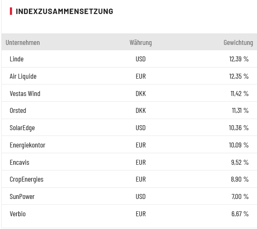This screenshot has width=257, height=229.
Task: Select the 12,35 % weighting value
Action: click(x=239, y=76)
